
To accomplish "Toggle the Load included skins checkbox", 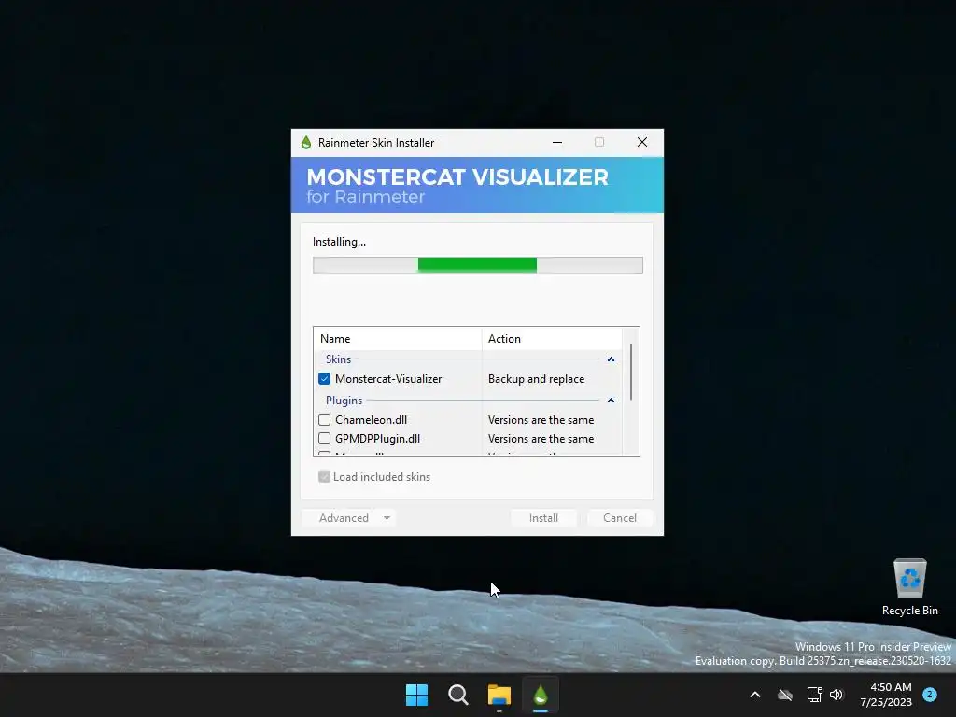I will [x=324, y=477].
